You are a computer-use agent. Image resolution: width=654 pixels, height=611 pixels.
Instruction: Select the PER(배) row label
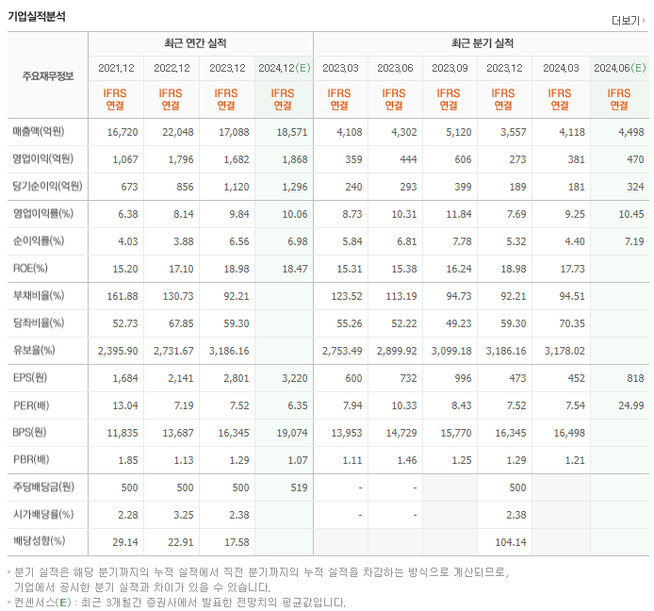(31, 405)
